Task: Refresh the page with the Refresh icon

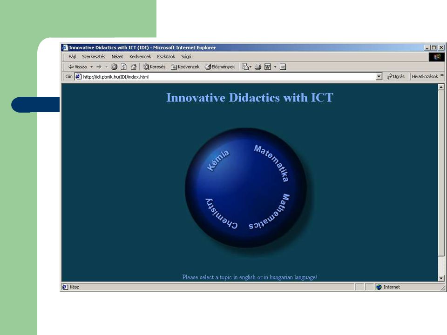Action: pyautogui.click(x=124, y=67)
